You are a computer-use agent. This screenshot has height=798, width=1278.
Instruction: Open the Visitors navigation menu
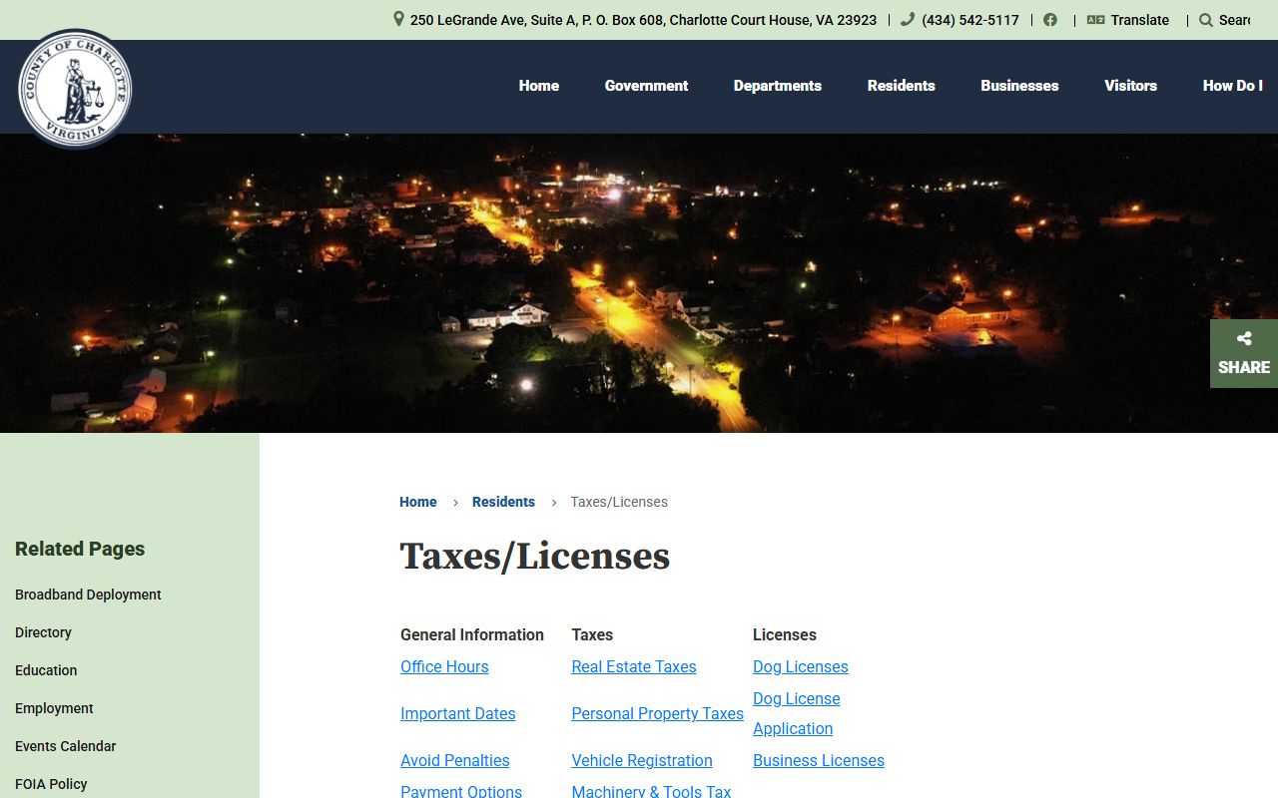(x=1130, y=86)
